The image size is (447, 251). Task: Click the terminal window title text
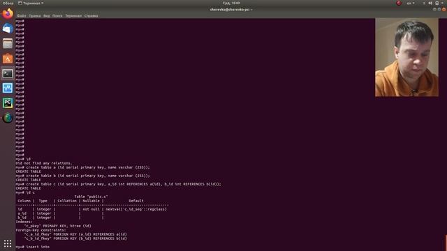point(231,10)
